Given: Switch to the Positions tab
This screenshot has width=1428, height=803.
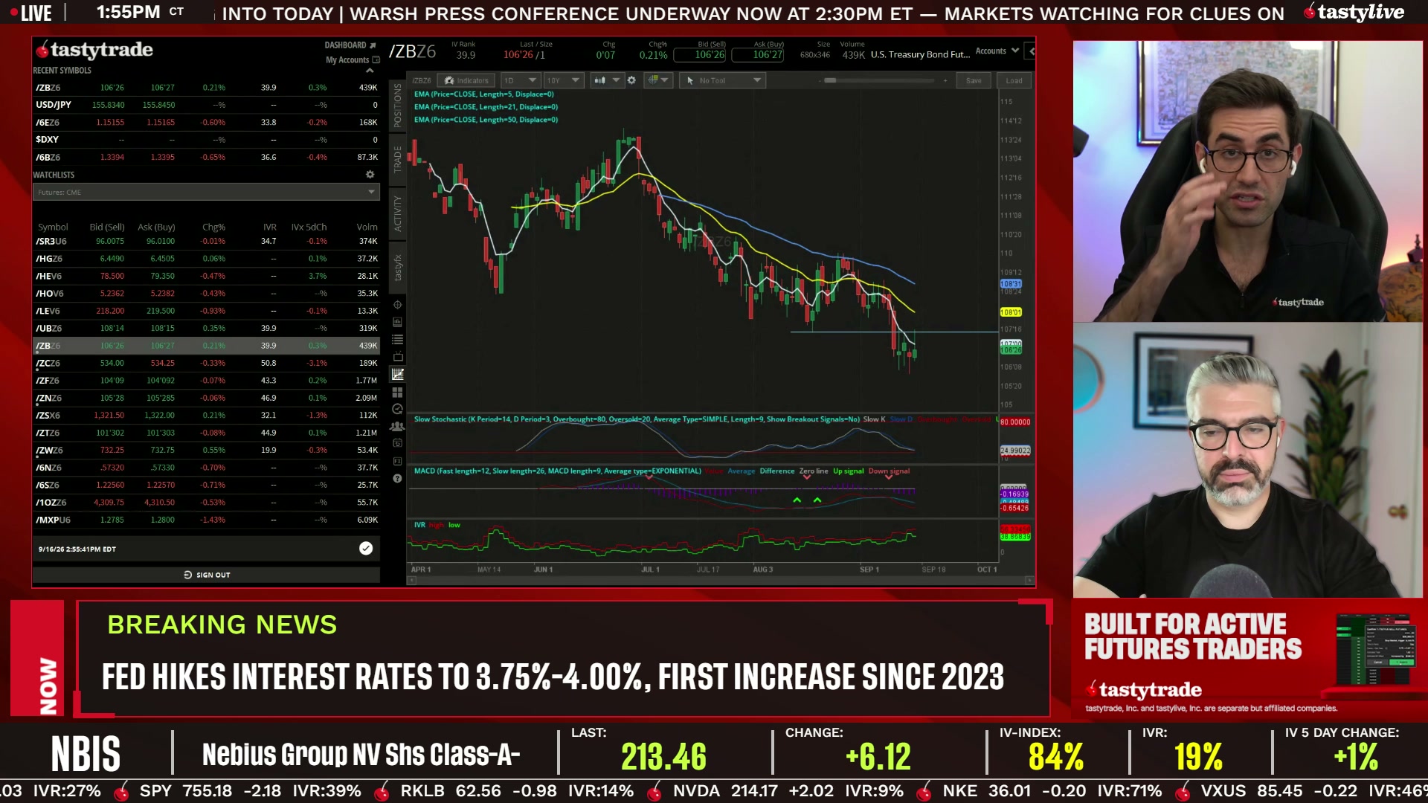Looking at the screenshot, I should (397, 105).
